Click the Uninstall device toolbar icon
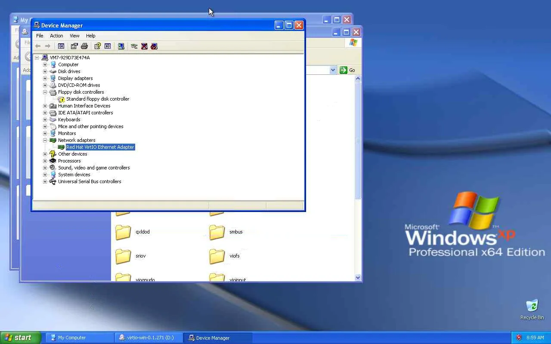This screenshot has height=344, width=551. (144, 46)
